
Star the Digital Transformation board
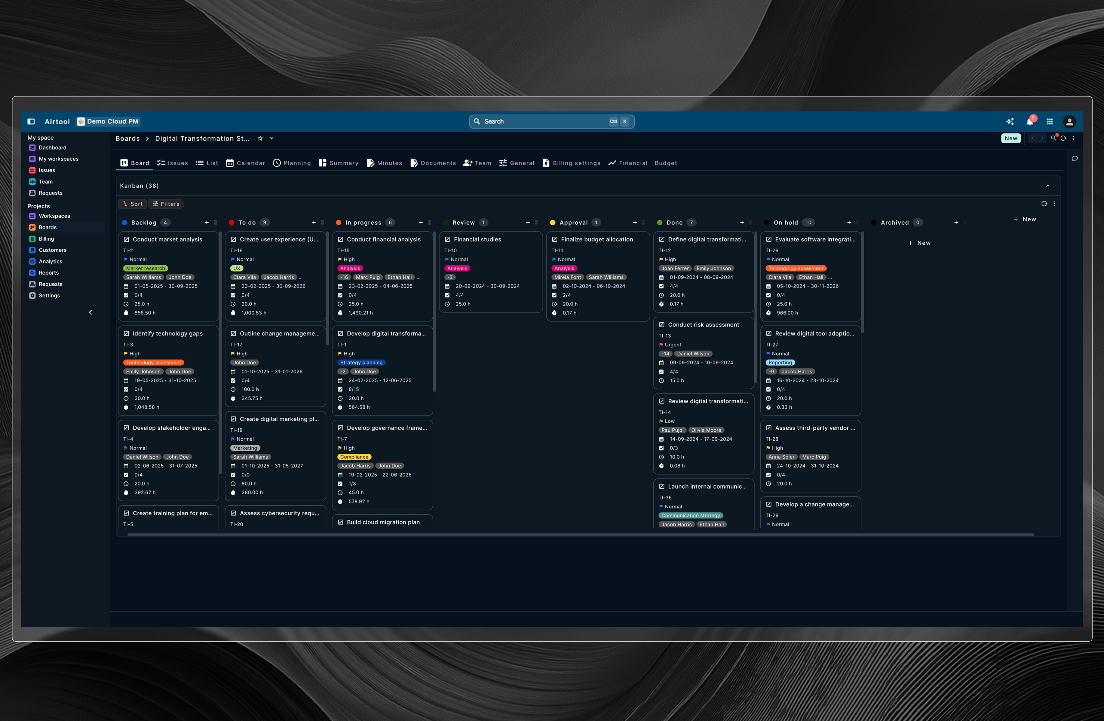[260, 138]
